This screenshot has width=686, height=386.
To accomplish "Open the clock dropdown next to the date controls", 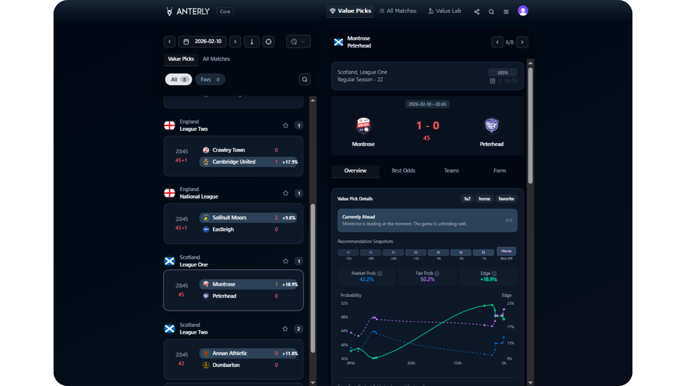I will (298, 41).
